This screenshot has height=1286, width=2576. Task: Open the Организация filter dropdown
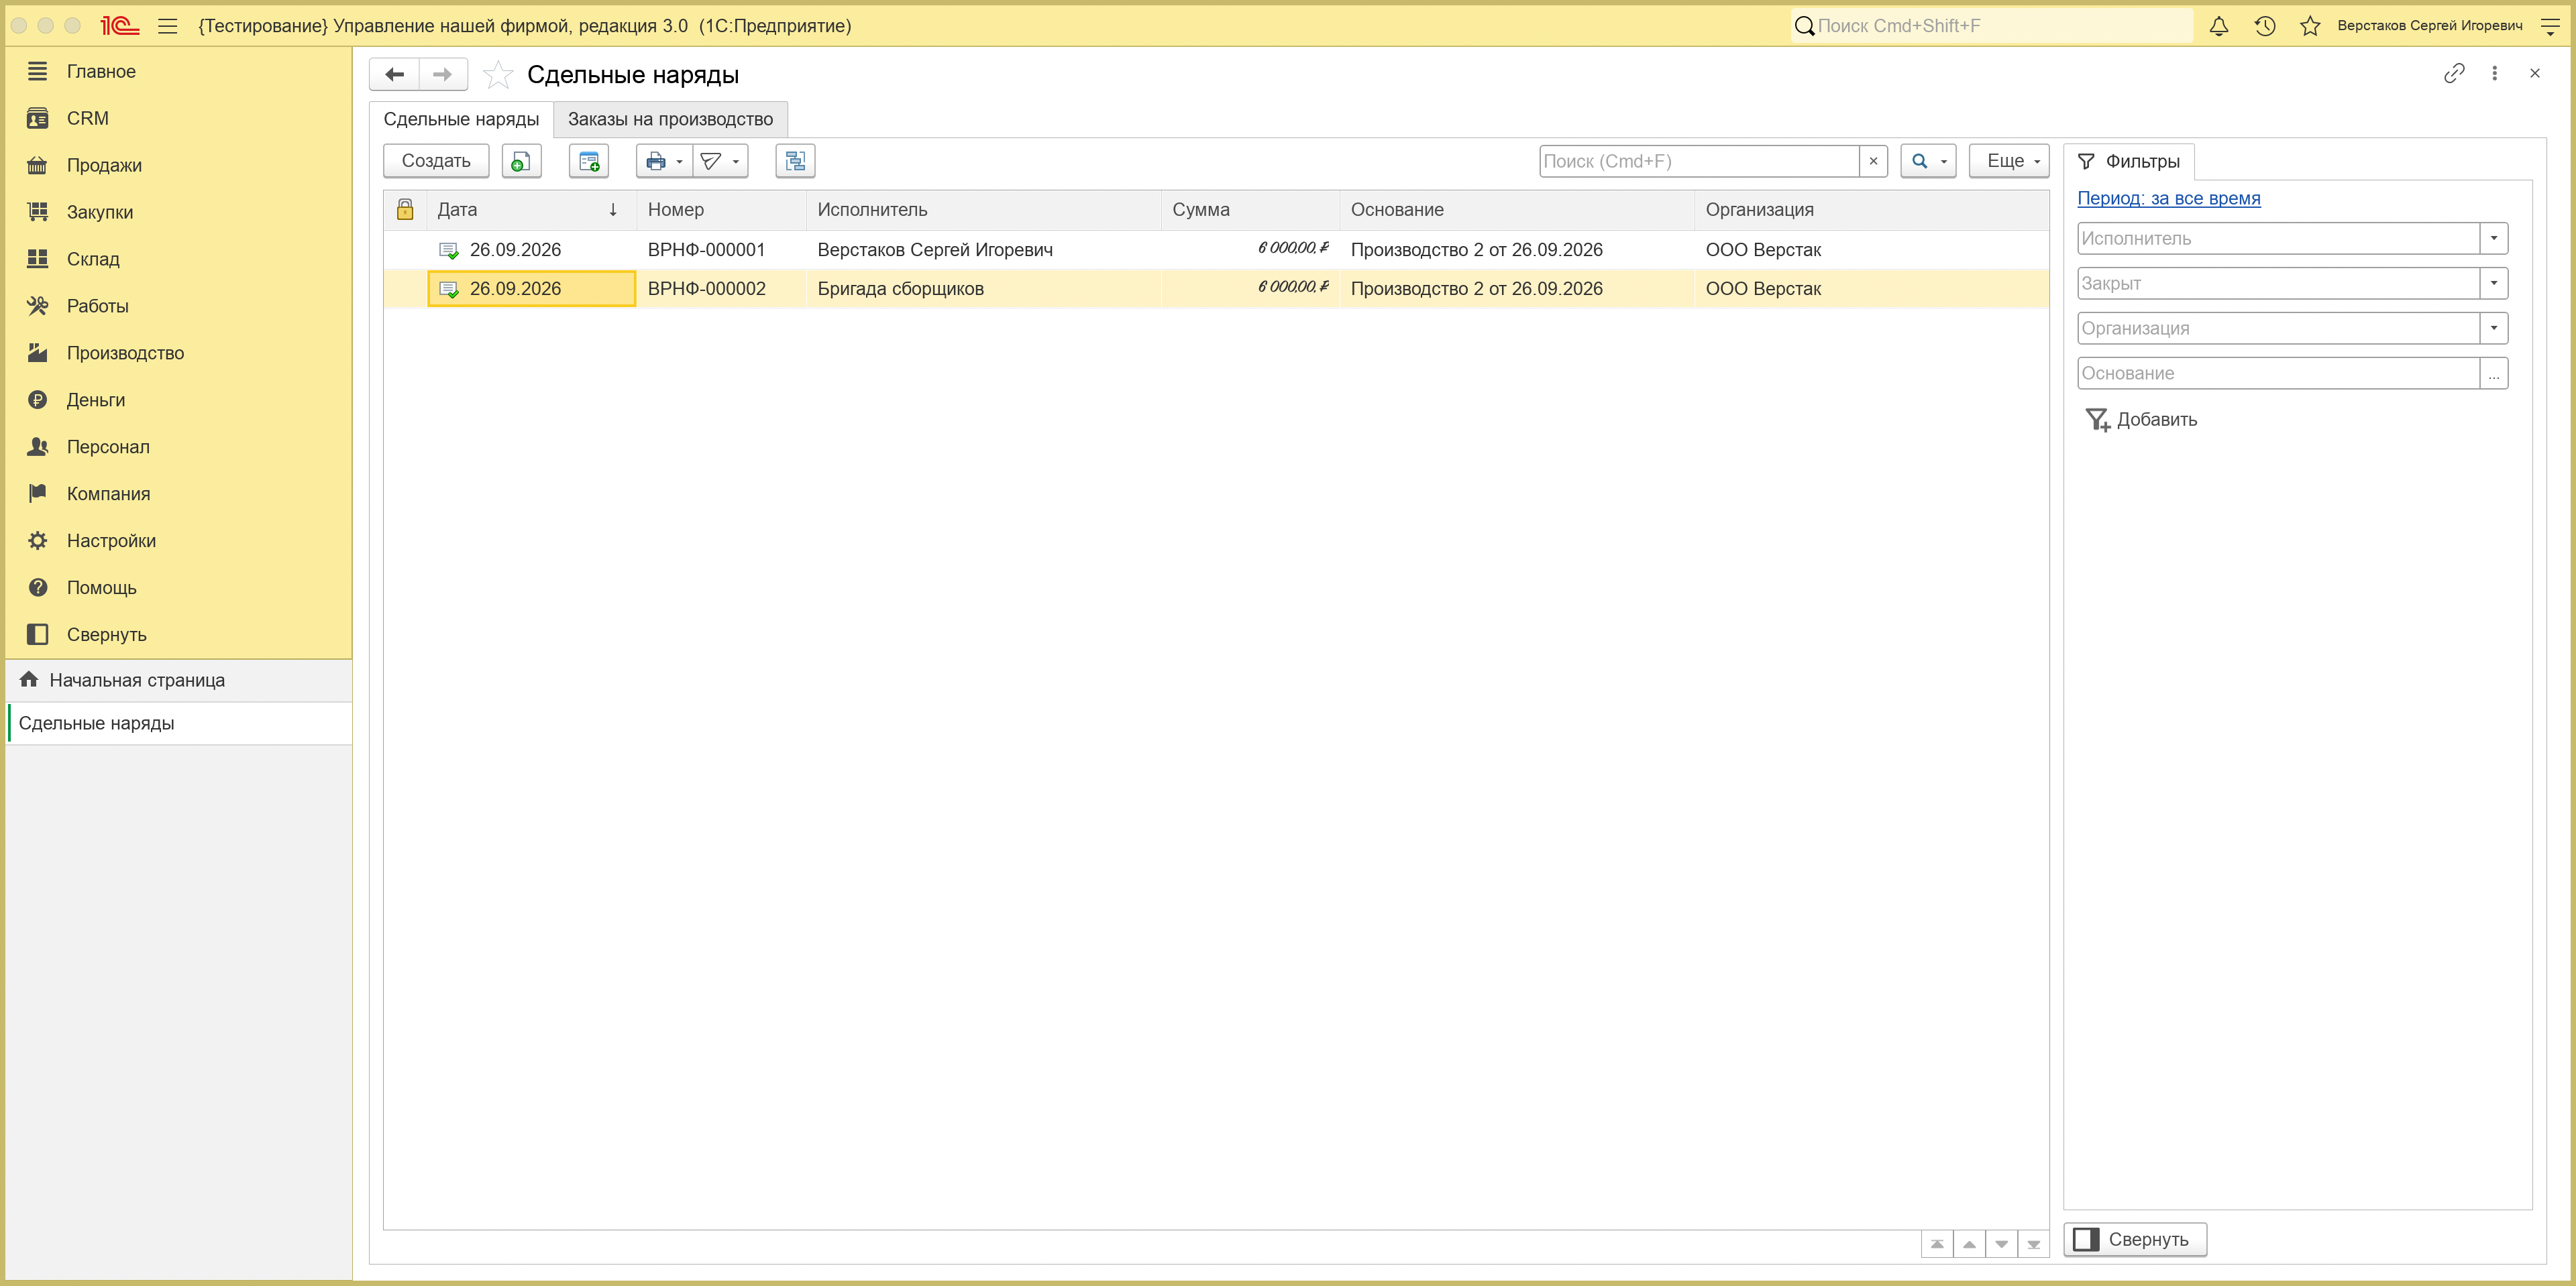coord(2493,328)
